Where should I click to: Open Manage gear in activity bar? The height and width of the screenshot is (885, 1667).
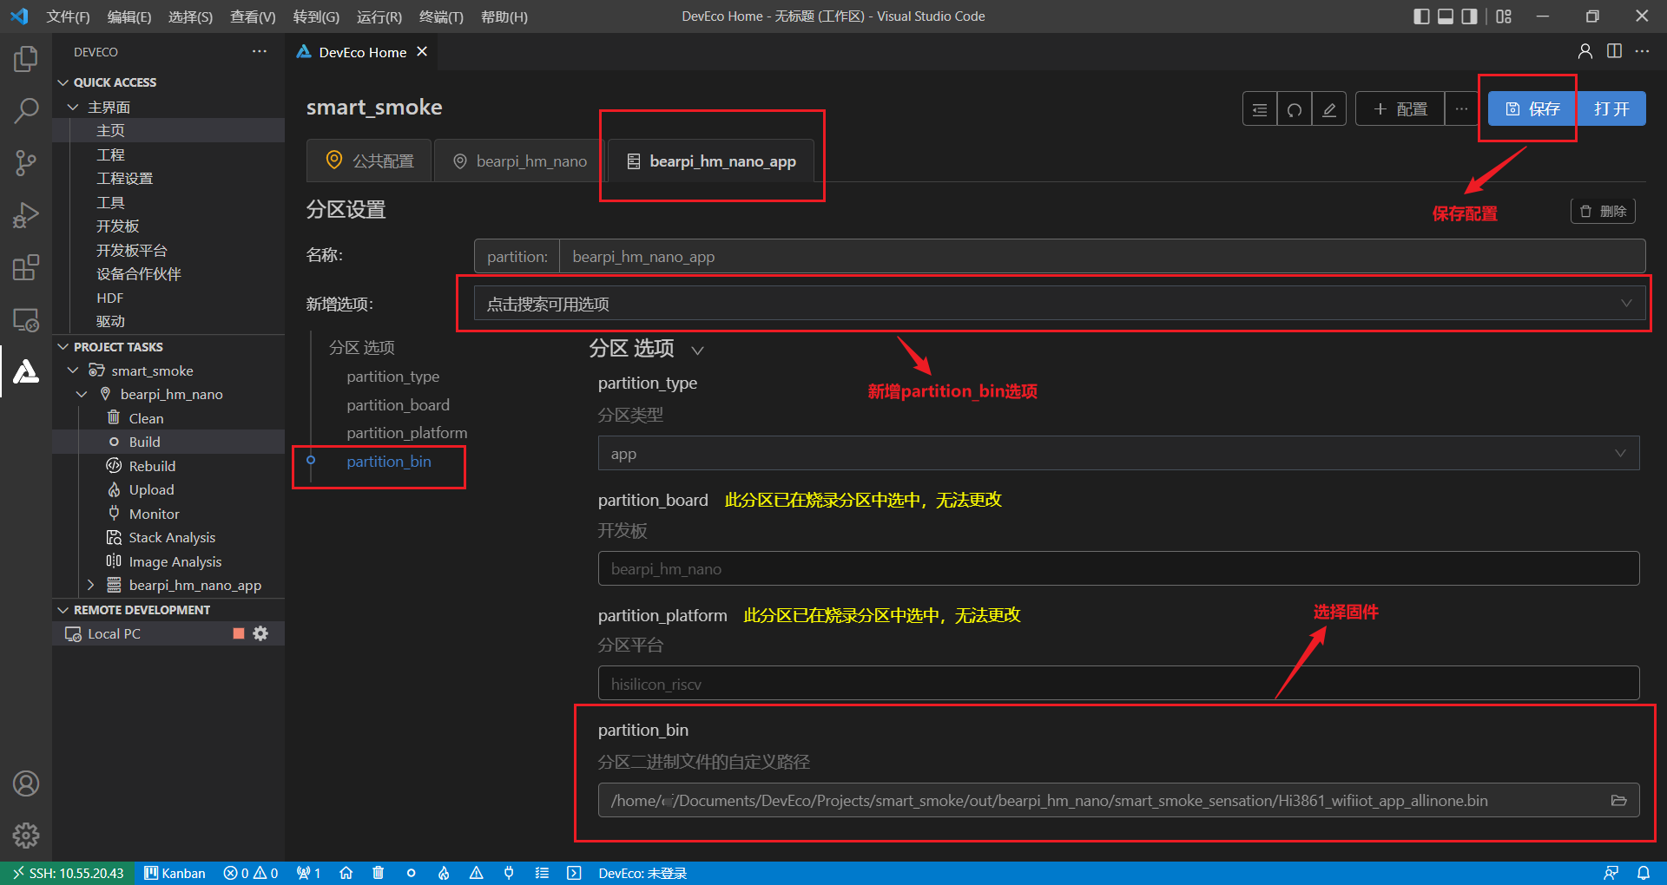(x=26, y=836)
